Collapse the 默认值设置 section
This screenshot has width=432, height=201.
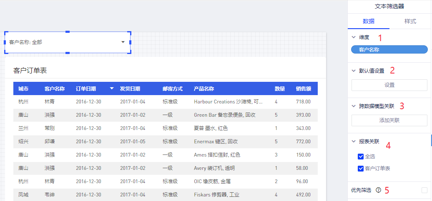point(354,71)
